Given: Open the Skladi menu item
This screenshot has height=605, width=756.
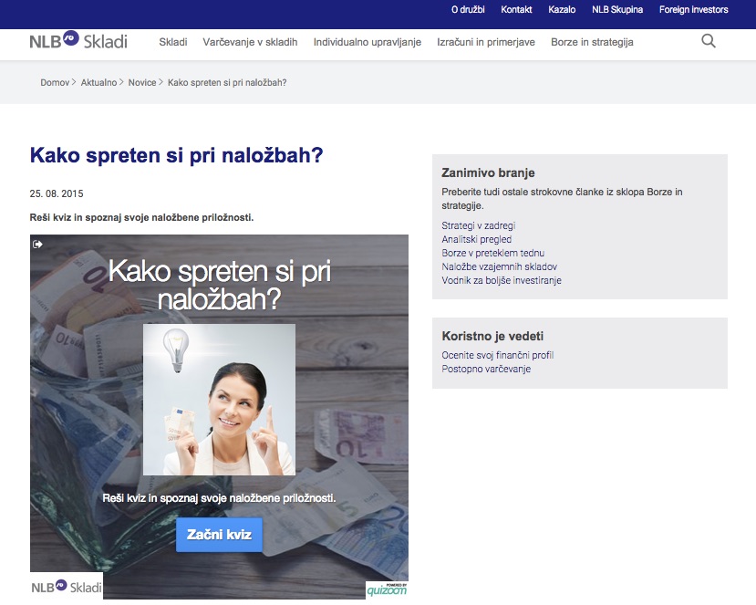Looking at the screenshot, I should (173, 42).
